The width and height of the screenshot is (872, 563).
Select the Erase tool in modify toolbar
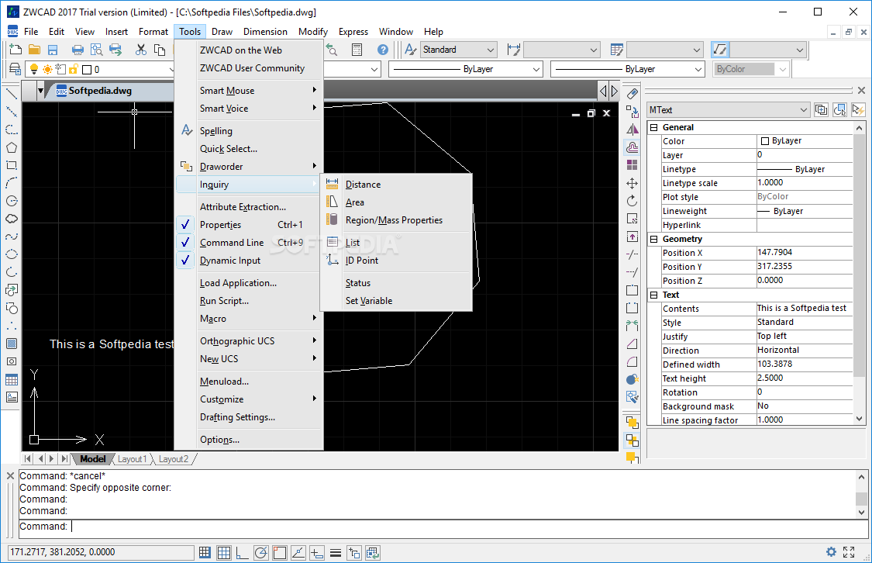pos(632,94)
